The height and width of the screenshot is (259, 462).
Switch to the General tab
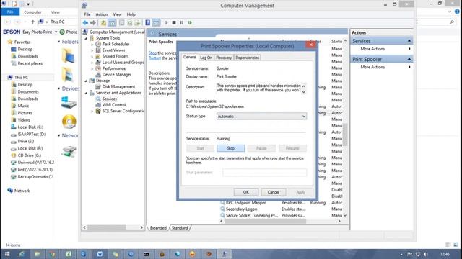coord(190,58)
